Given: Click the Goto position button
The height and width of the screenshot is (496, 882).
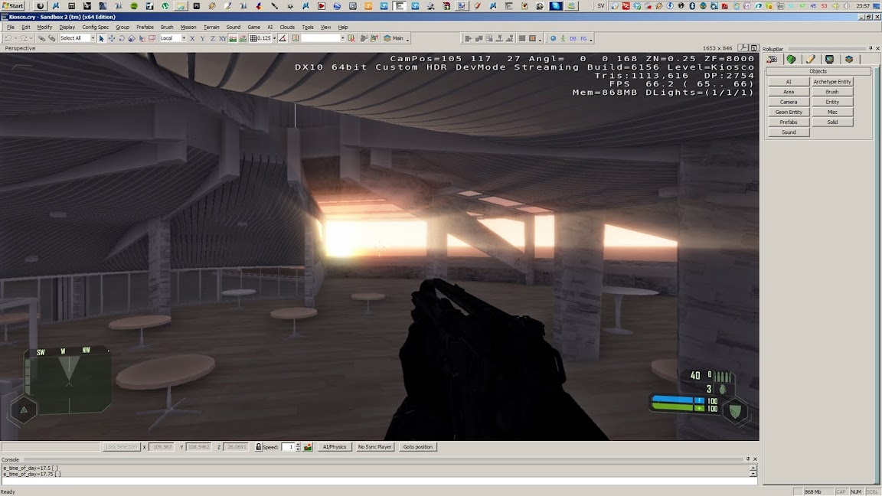Looking at the screenshot, I should click(x=418, y=447).
